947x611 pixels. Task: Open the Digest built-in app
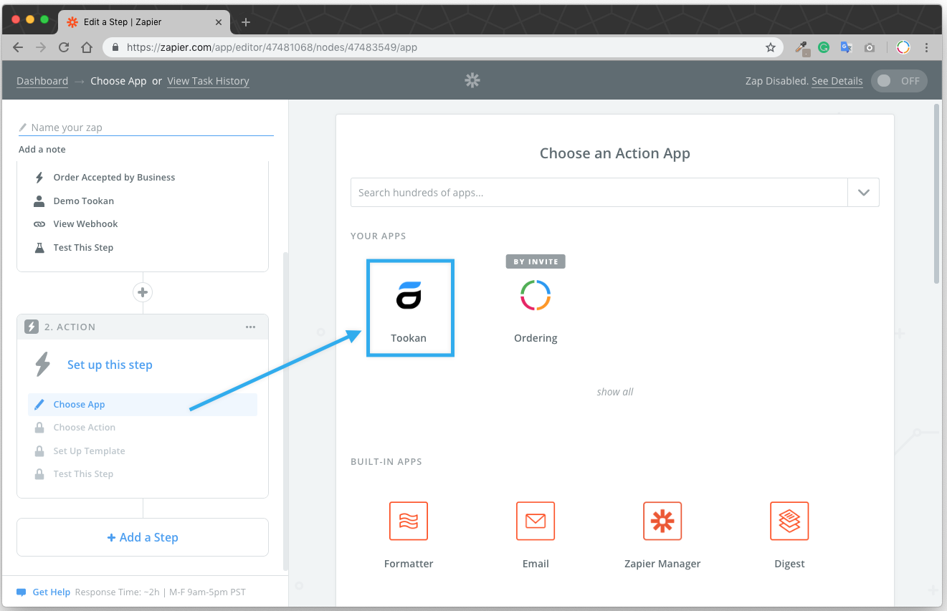pyautogui.click(x=789, y=521)
